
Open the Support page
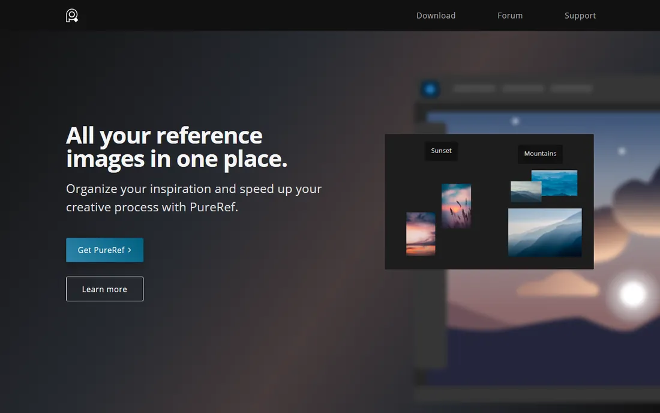coord(580,16)
